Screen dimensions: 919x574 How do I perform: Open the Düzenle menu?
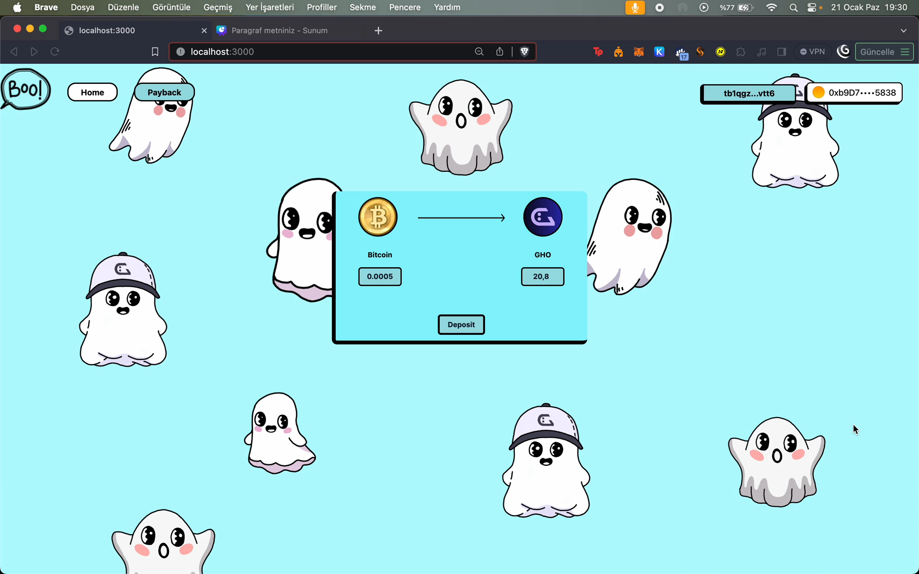(x=123, y=8)
